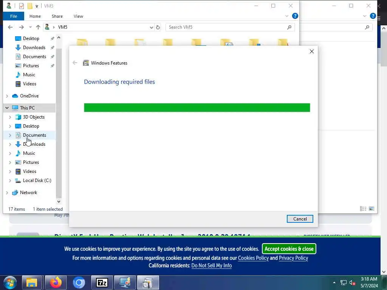Switch to details view in rear Explorer window
387x290 pixels.
pos(363,208)
